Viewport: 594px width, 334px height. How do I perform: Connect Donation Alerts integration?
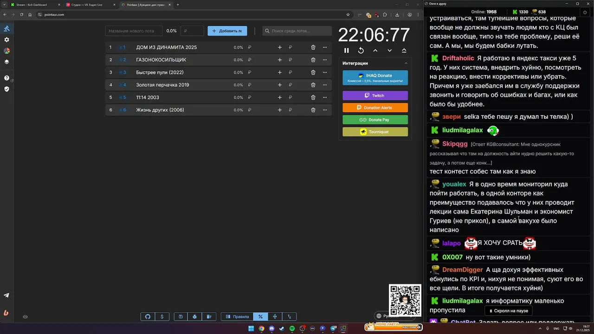click(375, 108)
